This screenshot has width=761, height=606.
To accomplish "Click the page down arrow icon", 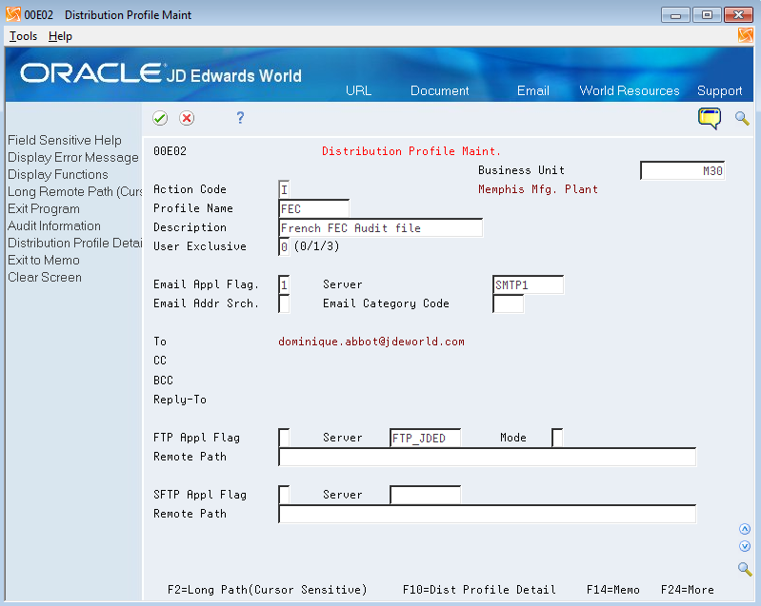I will [745, 546].
